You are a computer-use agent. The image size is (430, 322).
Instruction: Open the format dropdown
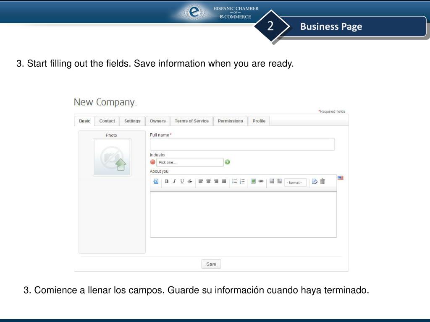coord(295,182)
